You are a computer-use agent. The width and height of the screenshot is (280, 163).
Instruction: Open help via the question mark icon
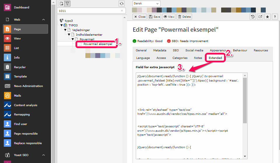(274, 17)
